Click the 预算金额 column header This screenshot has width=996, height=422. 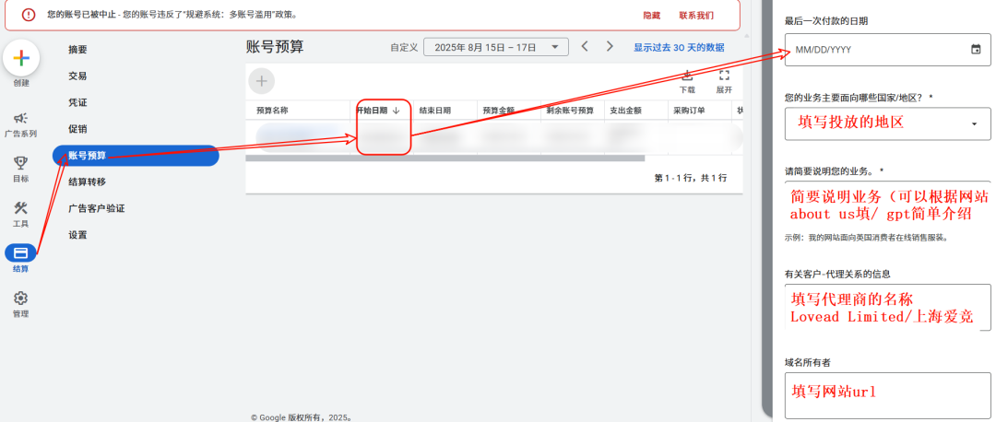click(x=499, y=111)
